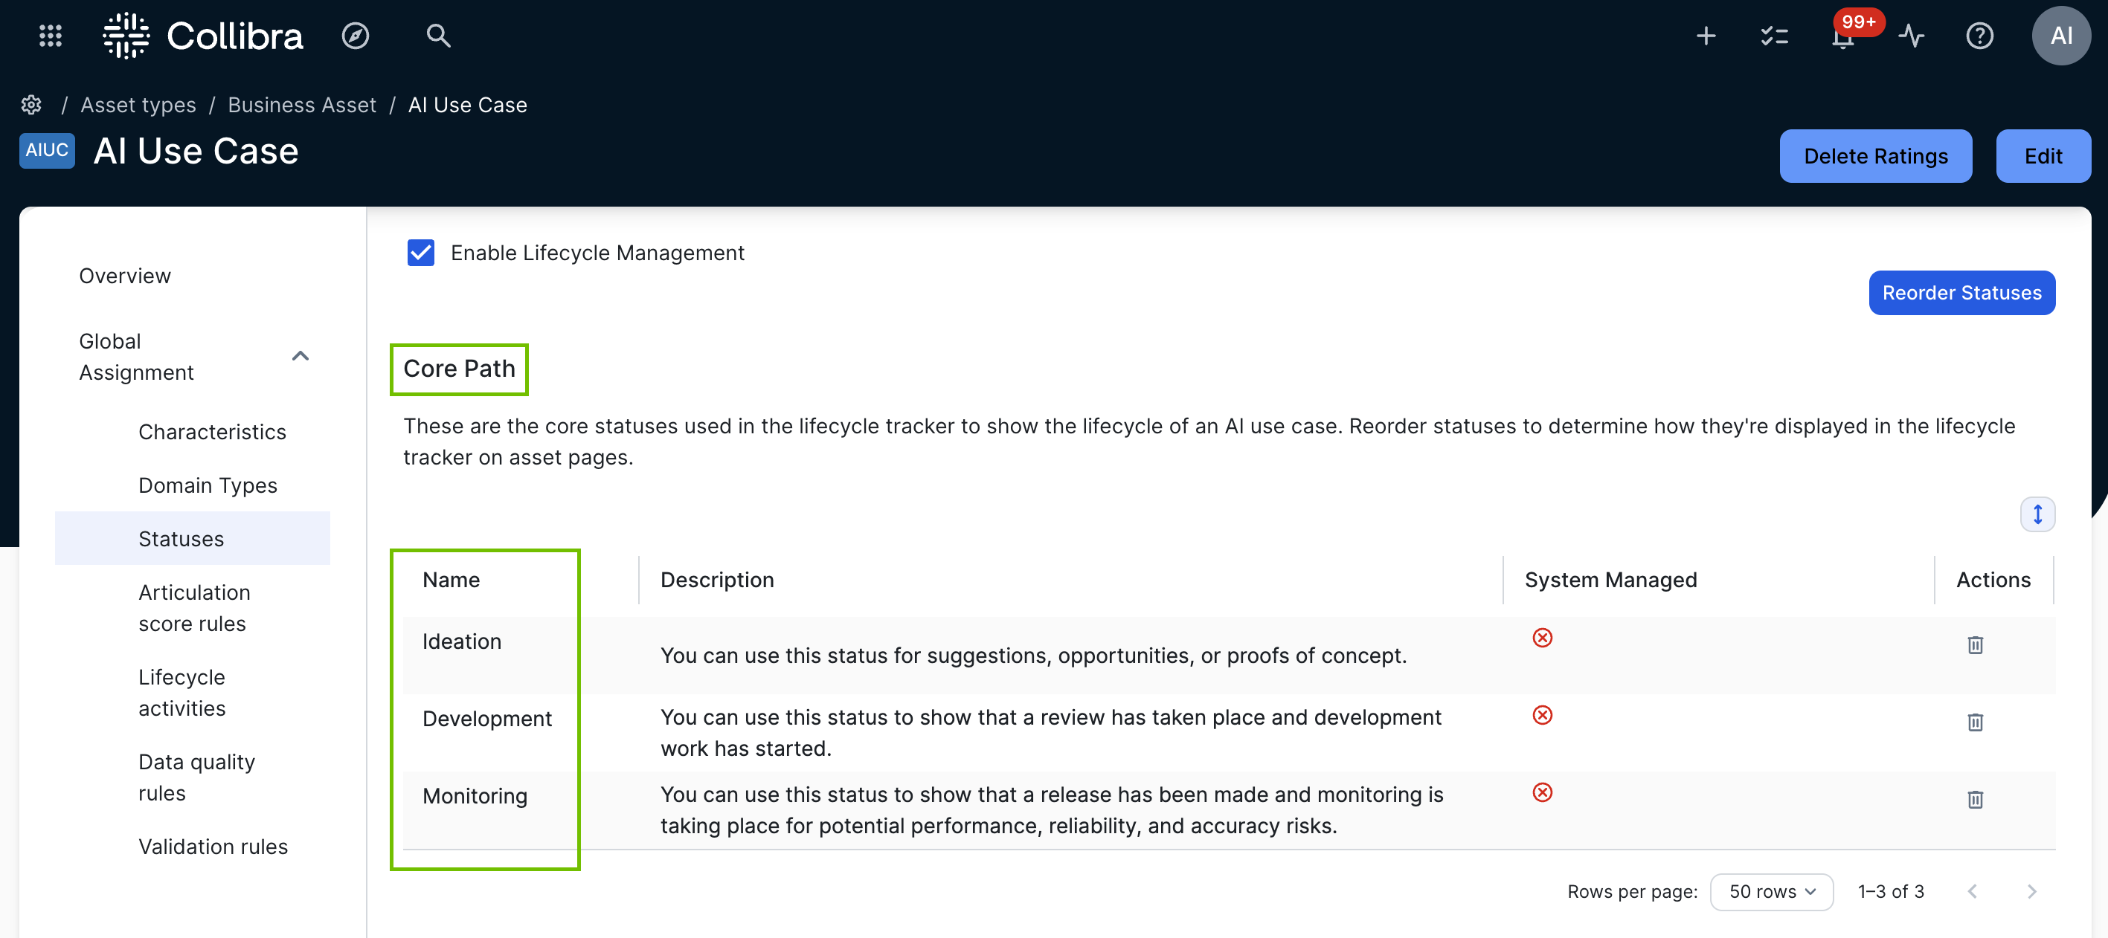Uncheck Enable Lifecycle Management checkbox
2108x938 pixels.
420,253
